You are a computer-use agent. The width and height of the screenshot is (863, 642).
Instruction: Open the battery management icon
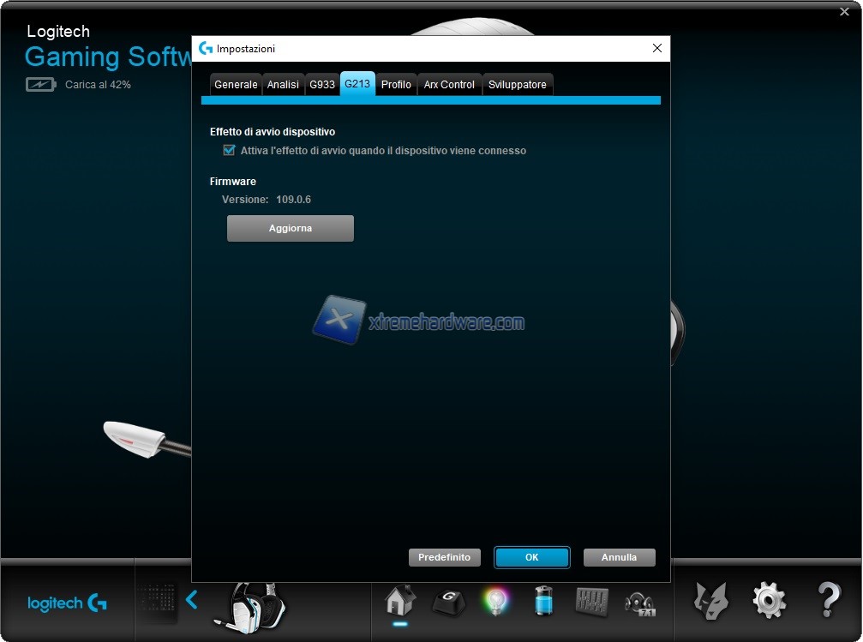543,601
